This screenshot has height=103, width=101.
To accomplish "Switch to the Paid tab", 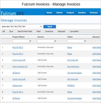I will 39,31.
